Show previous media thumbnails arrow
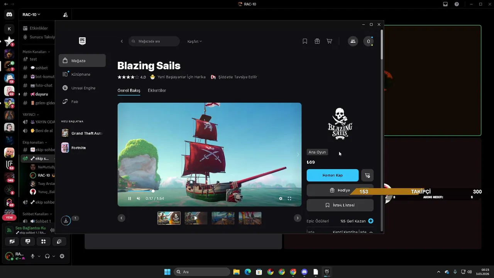 pyautogui.click(x=122, y=218)
